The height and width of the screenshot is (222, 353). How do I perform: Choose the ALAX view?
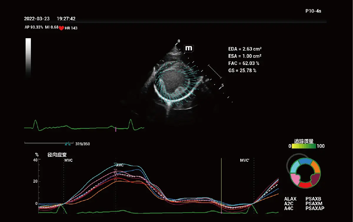coord(290,199)
